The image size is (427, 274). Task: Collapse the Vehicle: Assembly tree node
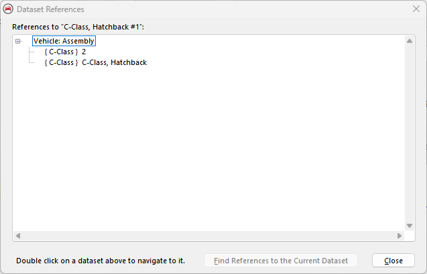coord(18,41)
